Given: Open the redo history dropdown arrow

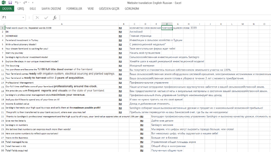Looking at the screenshot, I should pyautogui.click(x=29, y=3).
